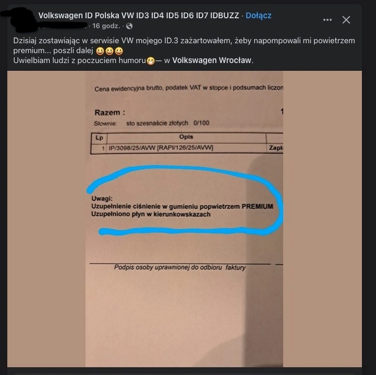Click the 'Opis' table header in the photo
376x375 pixels.
click(x=186, y=137)
